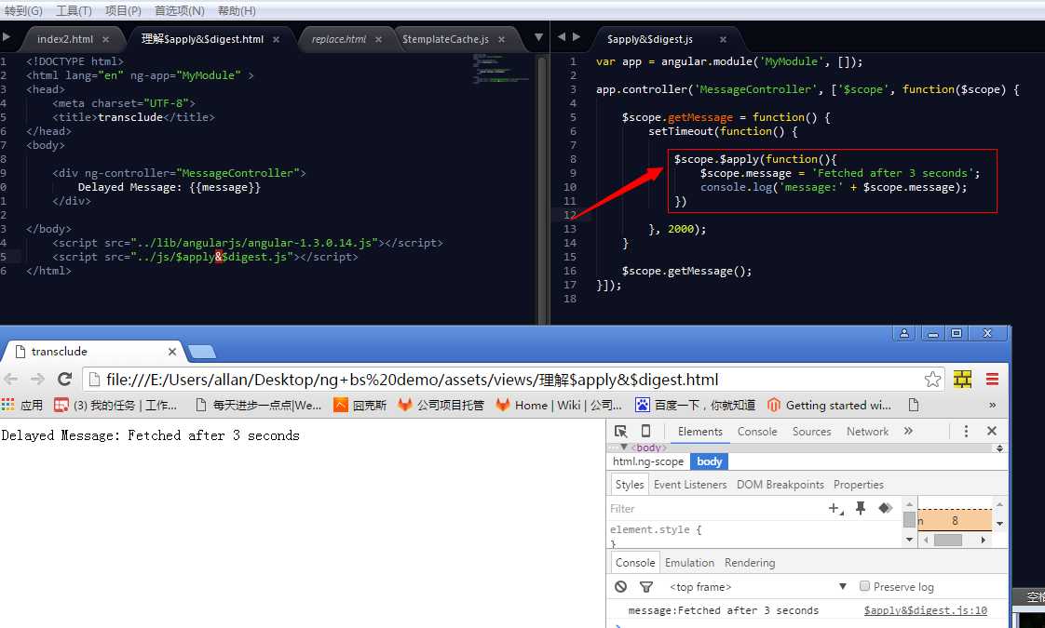Switch to the DevTools Console panel tab
This screenshot has width=1045, height=628.
coord(757,432)
